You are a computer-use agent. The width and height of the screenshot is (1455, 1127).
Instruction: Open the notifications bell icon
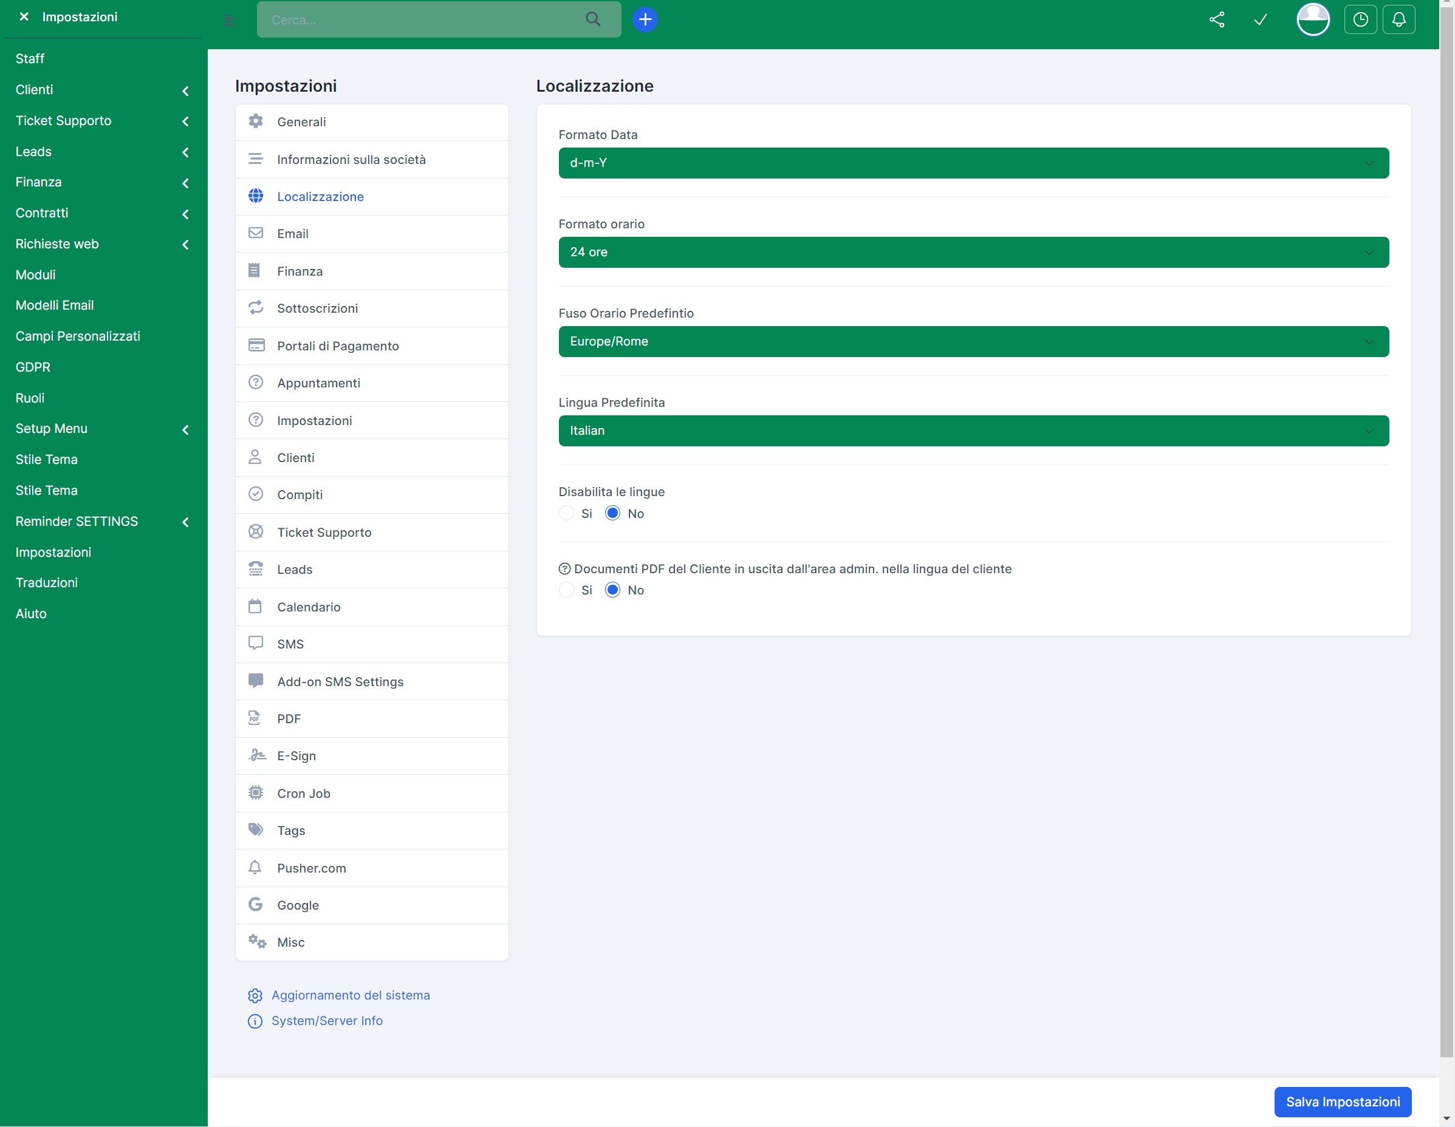(1399, 19)
